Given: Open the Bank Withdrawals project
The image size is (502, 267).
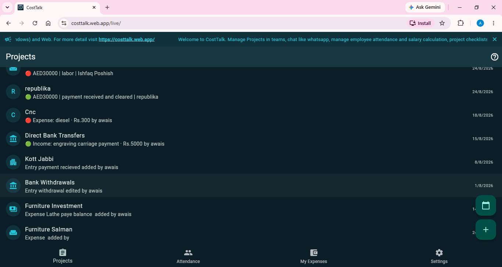Looking at the screenshot, I should tap(251, 186).
